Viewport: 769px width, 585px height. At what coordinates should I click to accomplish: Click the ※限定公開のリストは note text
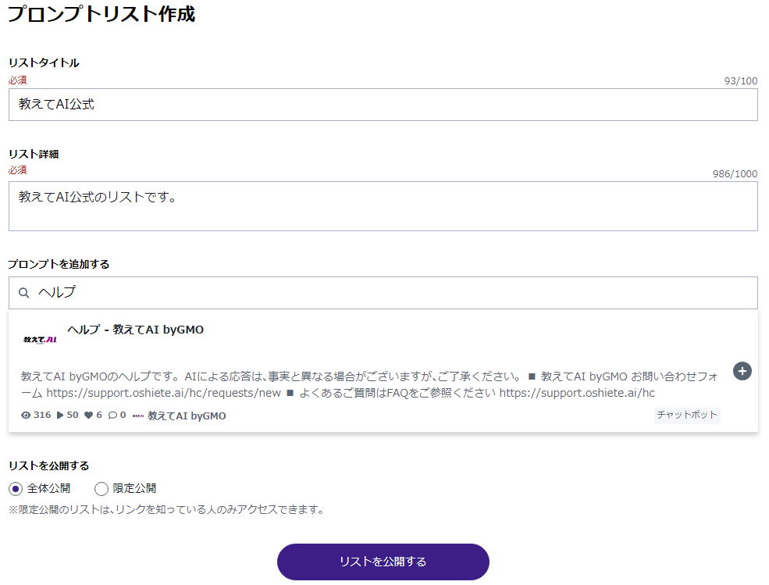pos(167,509)
